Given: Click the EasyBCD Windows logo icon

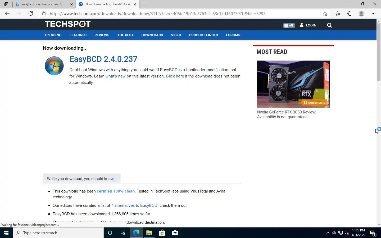Looking at the screenshot, I should coord(54,66).
